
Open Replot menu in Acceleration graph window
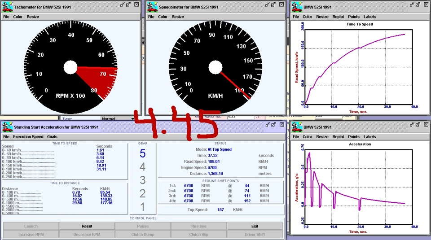click(x=338, y=137)
